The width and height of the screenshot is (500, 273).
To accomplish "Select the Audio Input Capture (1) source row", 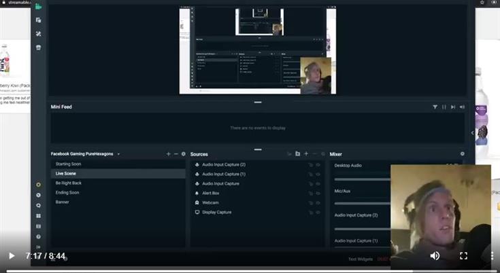I will coord(258,175).
